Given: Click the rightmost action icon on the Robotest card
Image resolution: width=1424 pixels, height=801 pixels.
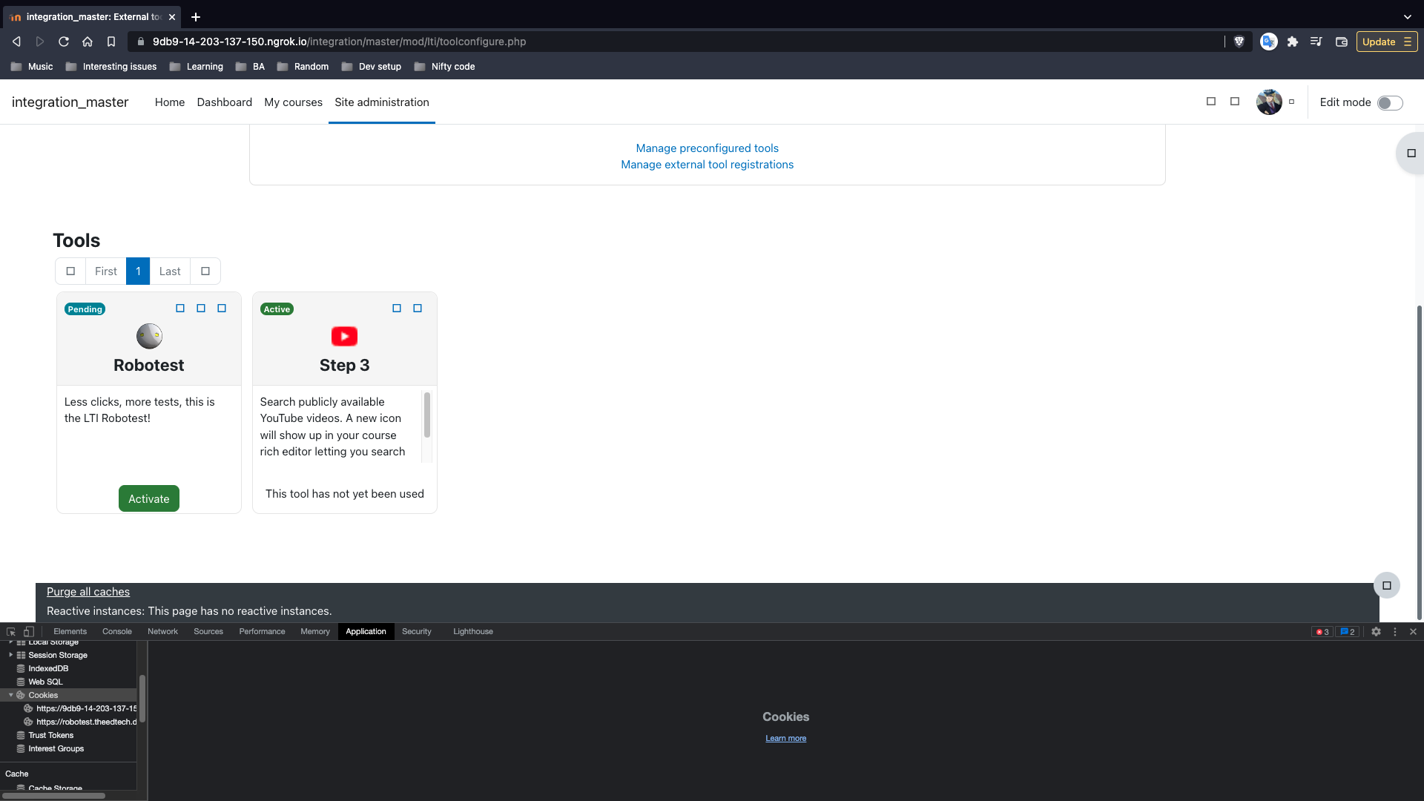Looking at the screenshot, I should [222, 309].
